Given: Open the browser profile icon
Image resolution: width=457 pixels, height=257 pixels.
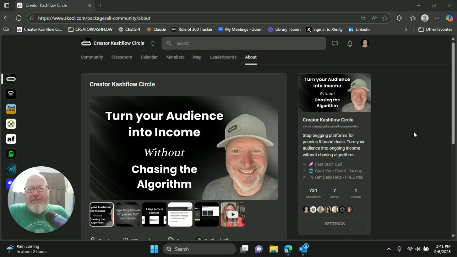Looking at the screenshot, I should 425,18.
